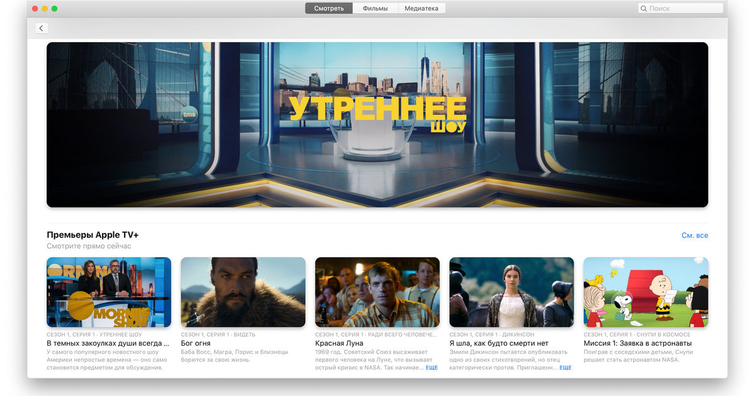Open См. все link

coord(695,236)
